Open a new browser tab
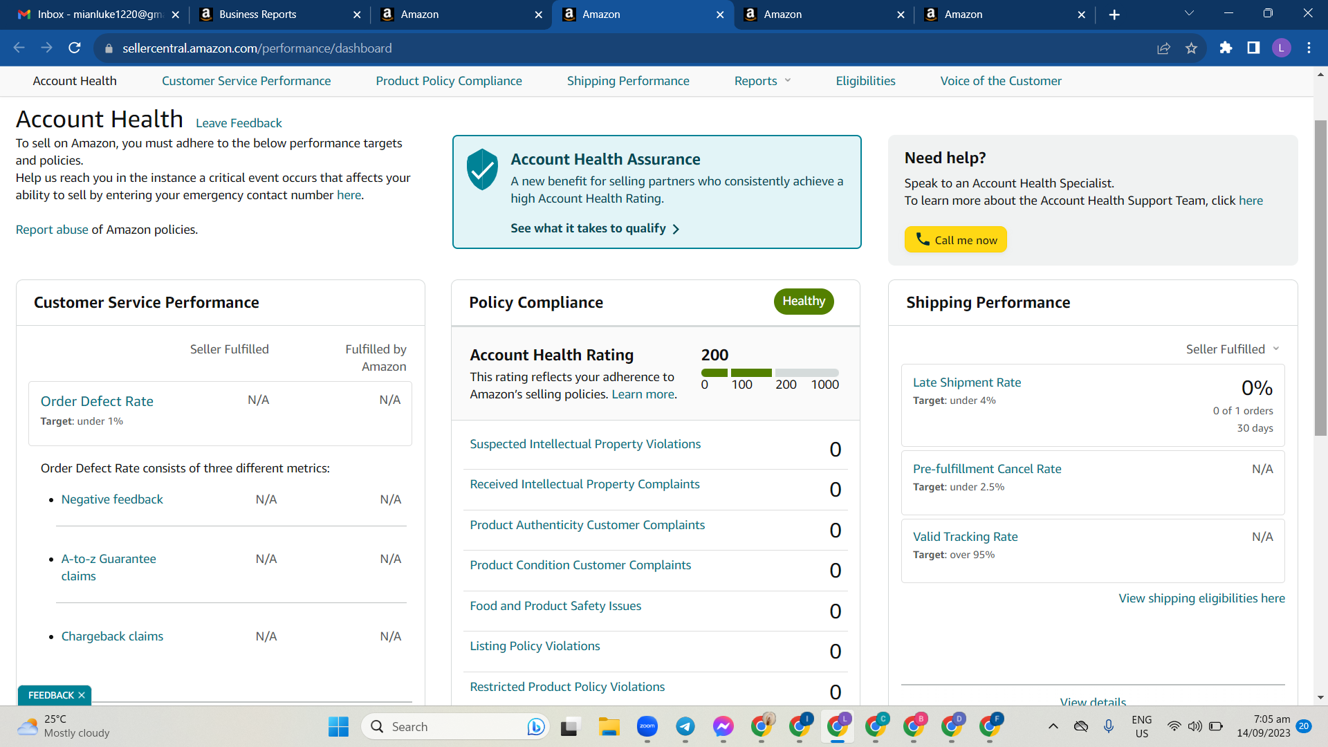This screenshot has height=747, width=1328. point(1114,15)
